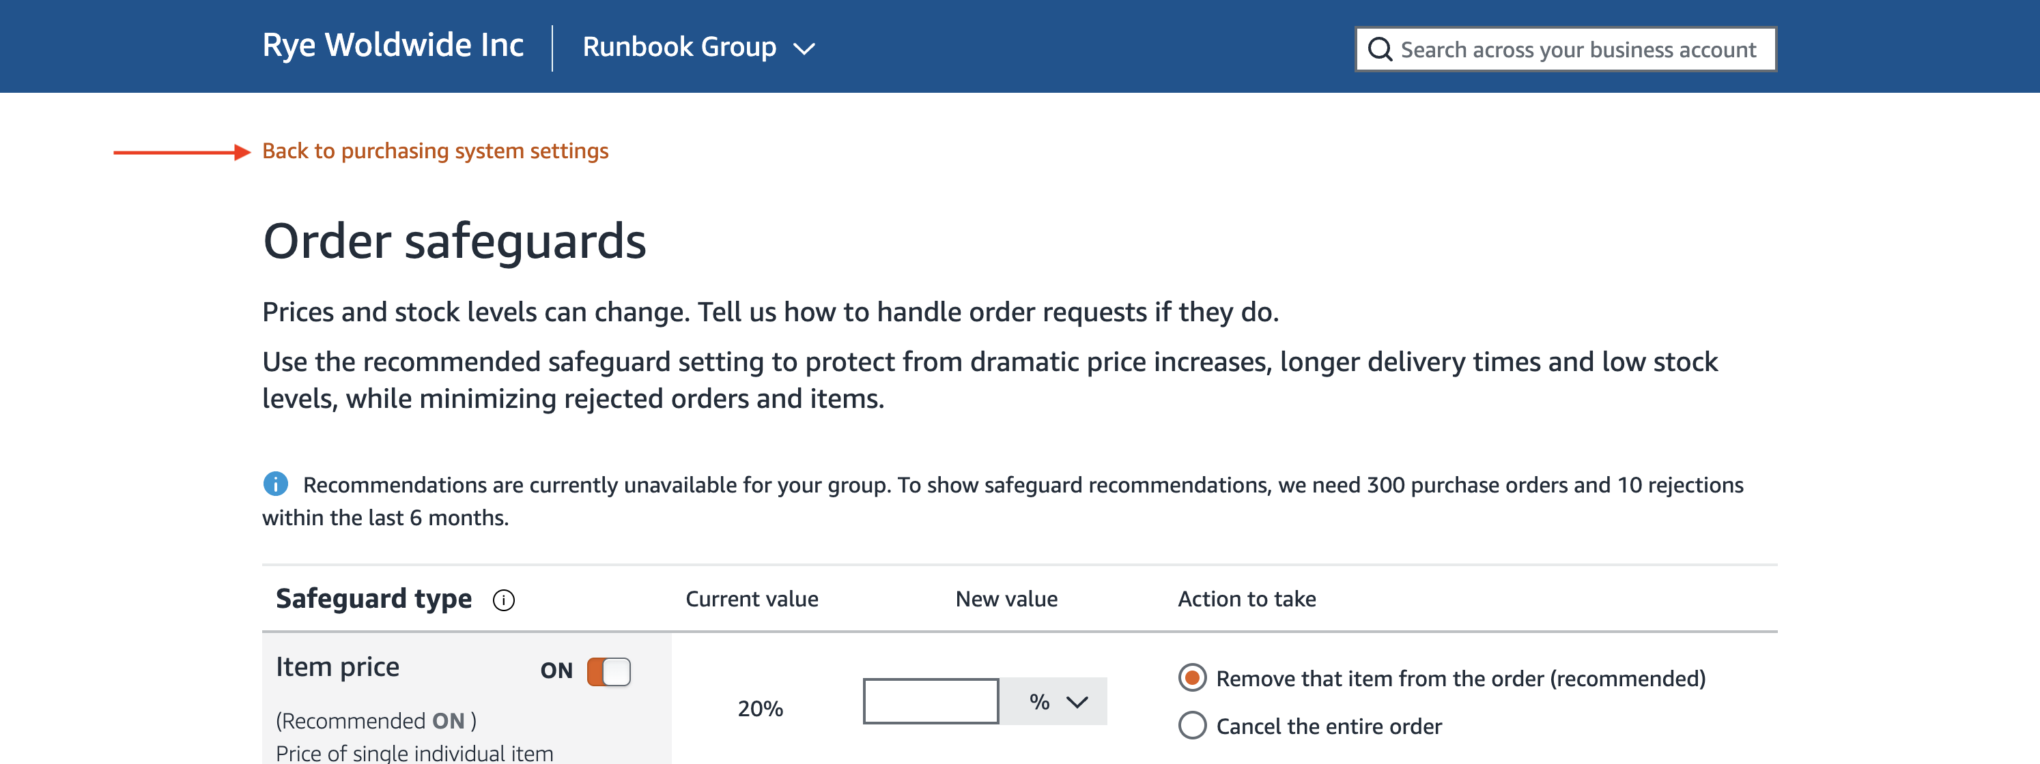This screenshot has height=764, width=2040.
Task: Click the Current value column header
Action: [751, 599]
